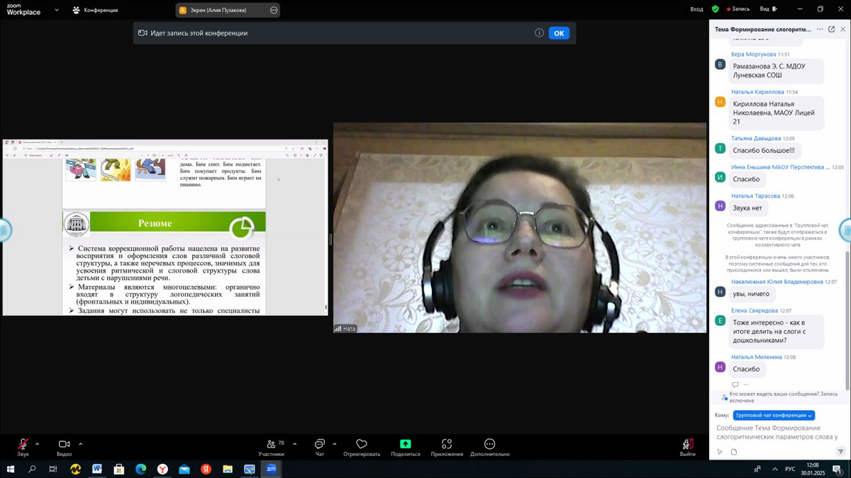Start screen sharing with Поделиться
Screen dimensions: 851x478
click(x=406, y=447)
